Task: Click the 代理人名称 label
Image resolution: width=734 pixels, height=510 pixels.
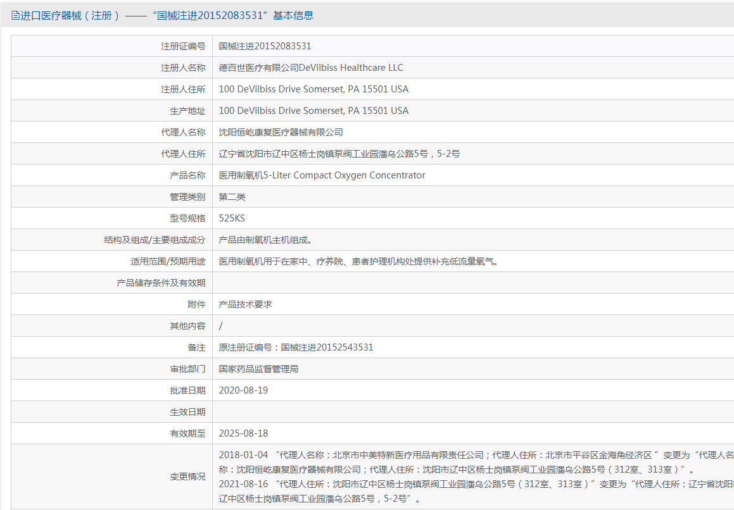Action: point(183,132)
